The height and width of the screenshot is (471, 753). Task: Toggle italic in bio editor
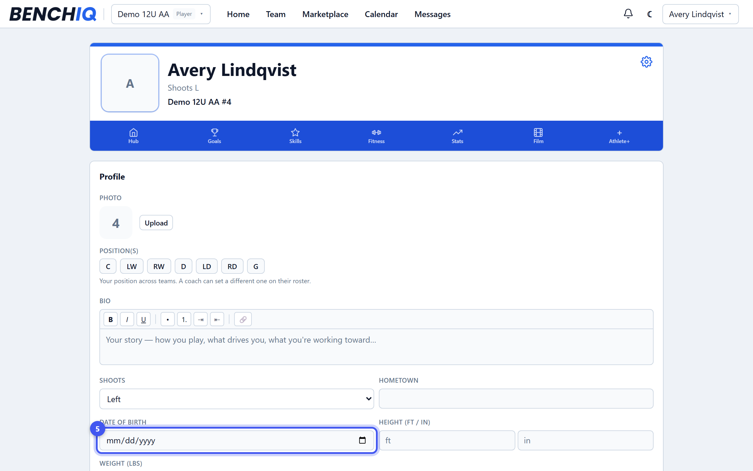click(x=127, y=319)
